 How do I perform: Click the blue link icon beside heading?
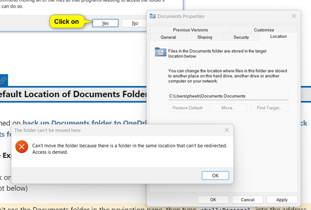tap(4, 80)
